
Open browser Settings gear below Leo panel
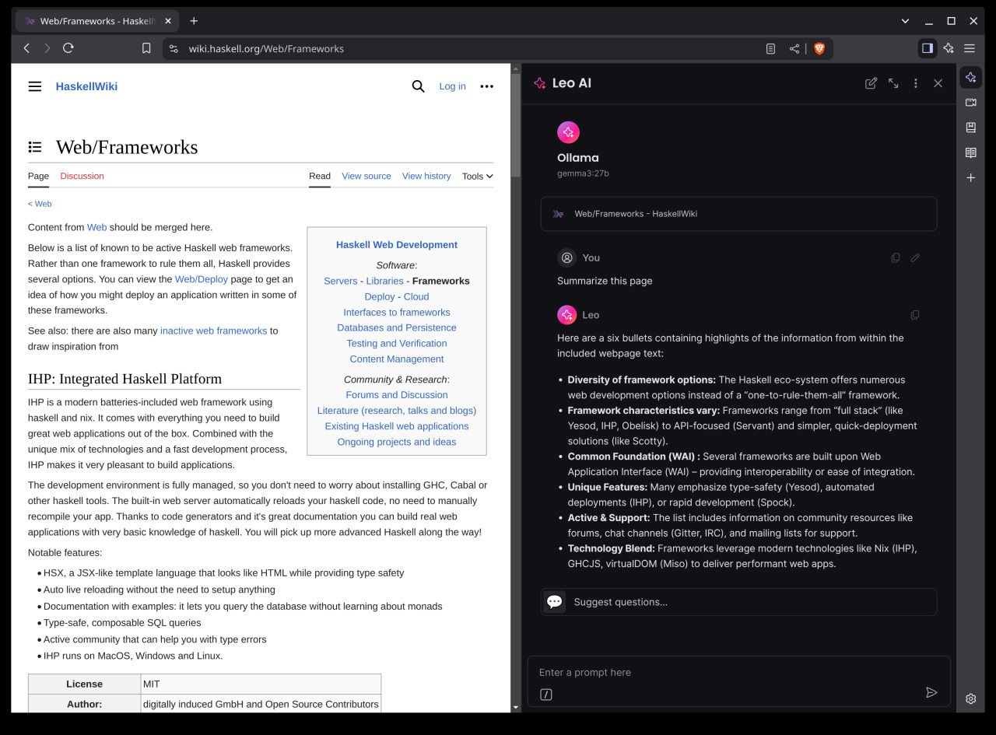[x=970, y=698]
